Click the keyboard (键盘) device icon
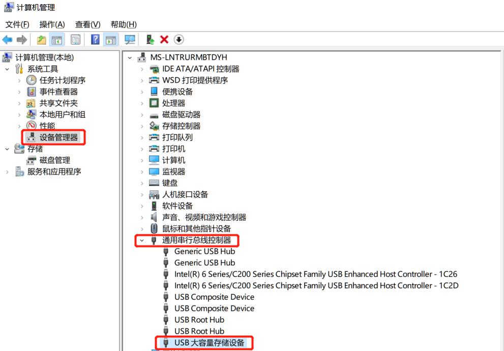The image size is (504, 351). click(x=154, y=183)
